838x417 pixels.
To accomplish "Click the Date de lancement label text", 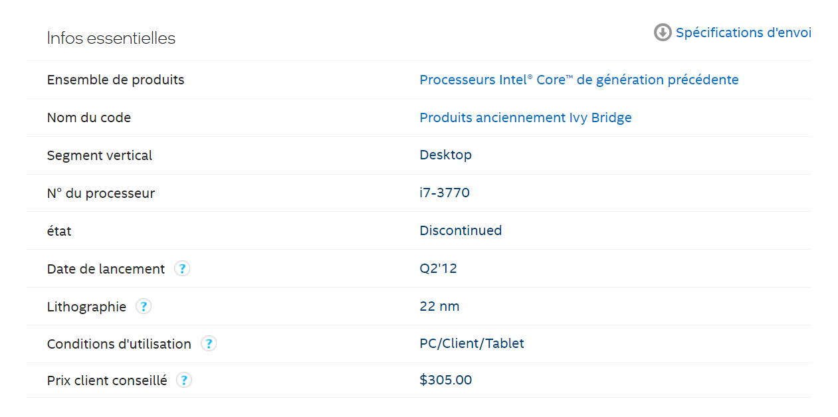I will [x=106, y=269].
